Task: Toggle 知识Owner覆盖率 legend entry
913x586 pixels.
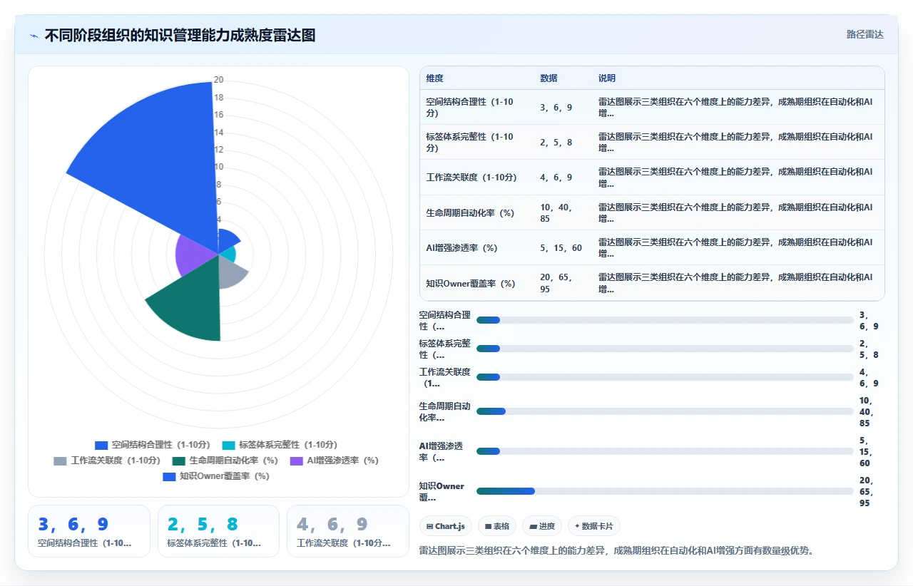Action: (217, 476)
